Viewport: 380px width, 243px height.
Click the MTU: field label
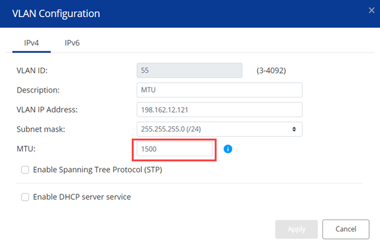tap(26, 149)
